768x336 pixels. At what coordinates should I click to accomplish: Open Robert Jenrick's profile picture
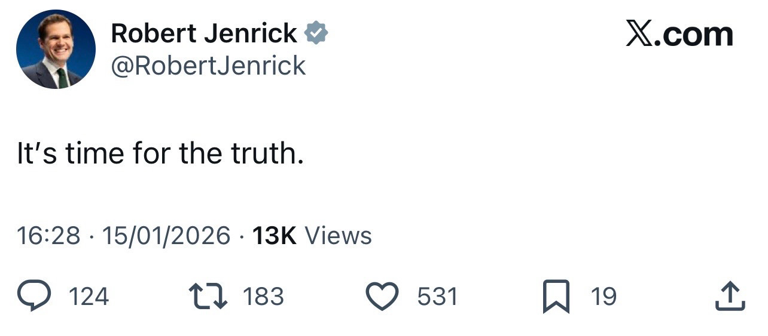tap(56, 50)
